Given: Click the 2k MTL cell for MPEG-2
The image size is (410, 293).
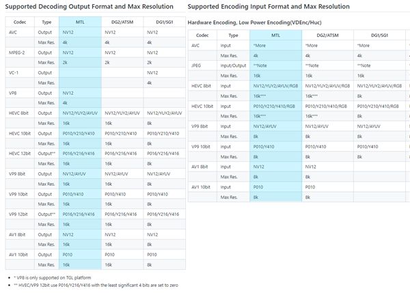Looking at the screenshot, I should pyautogui.click(x=66, y=62).
